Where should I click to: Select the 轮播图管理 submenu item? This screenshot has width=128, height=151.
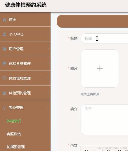(x=16, y=147)
